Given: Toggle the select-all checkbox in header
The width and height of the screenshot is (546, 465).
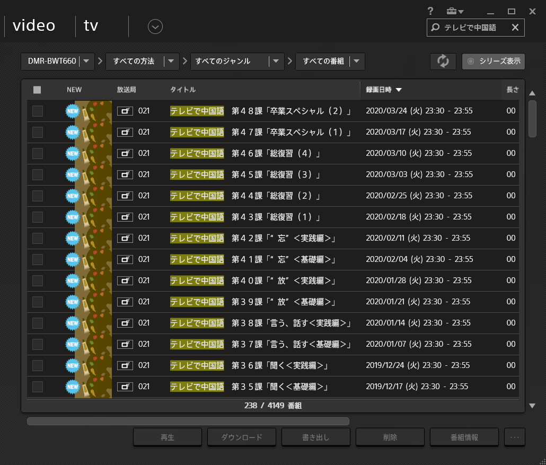Looking at the screenshot, I should [x=37, y=90].
